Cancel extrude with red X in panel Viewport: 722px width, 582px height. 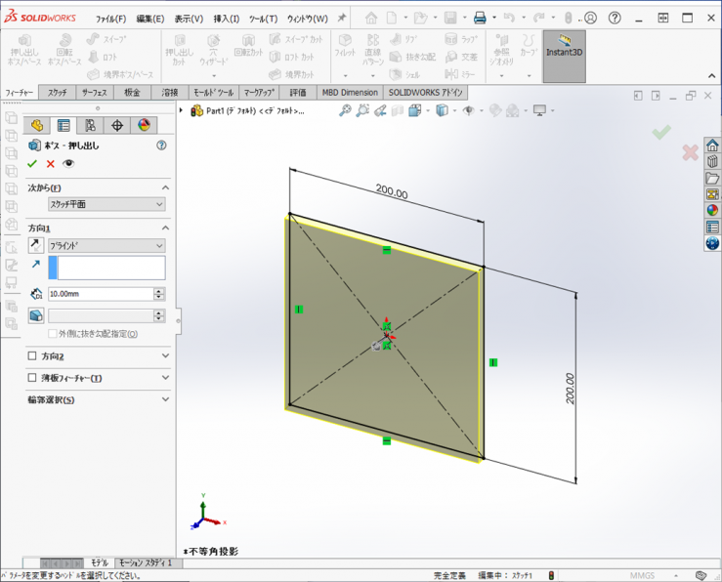click(x=51, y=163)
